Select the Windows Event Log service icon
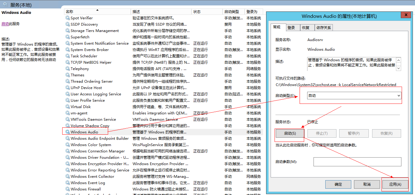 pos(67,183)
